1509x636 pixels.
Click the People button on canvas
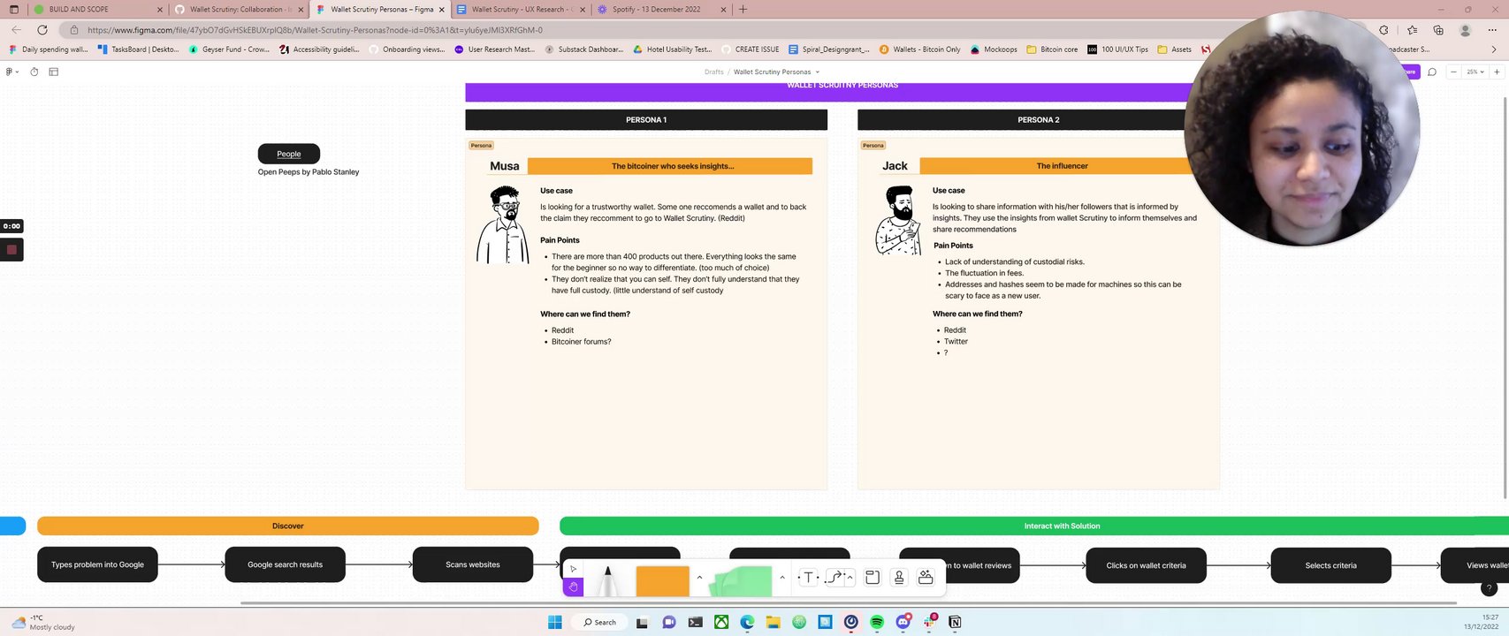[289, 154]
